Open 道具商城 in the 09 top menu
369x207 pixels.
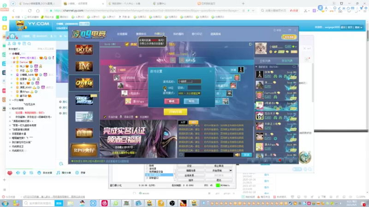[215, 34]
